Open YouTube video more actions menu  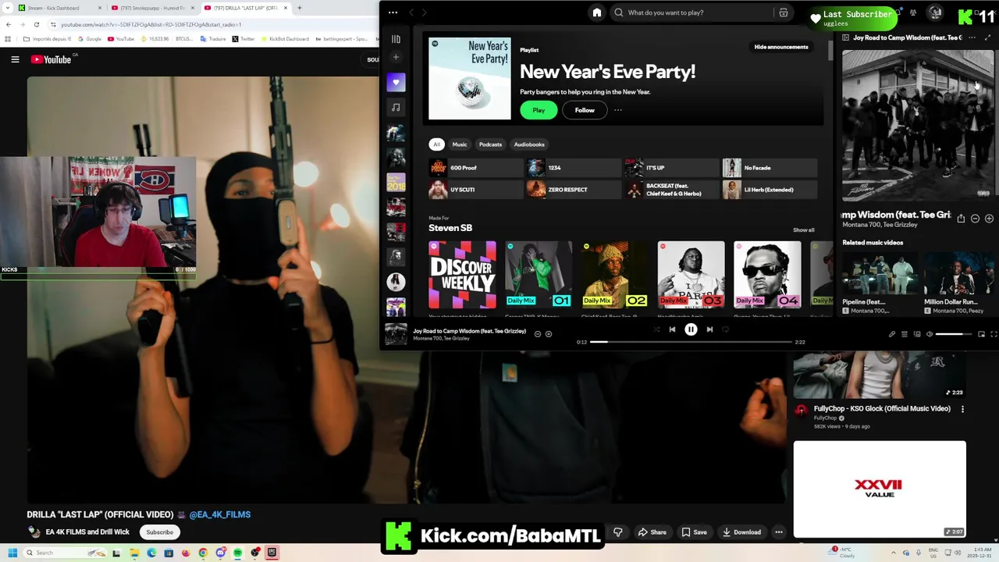point(778,532)
